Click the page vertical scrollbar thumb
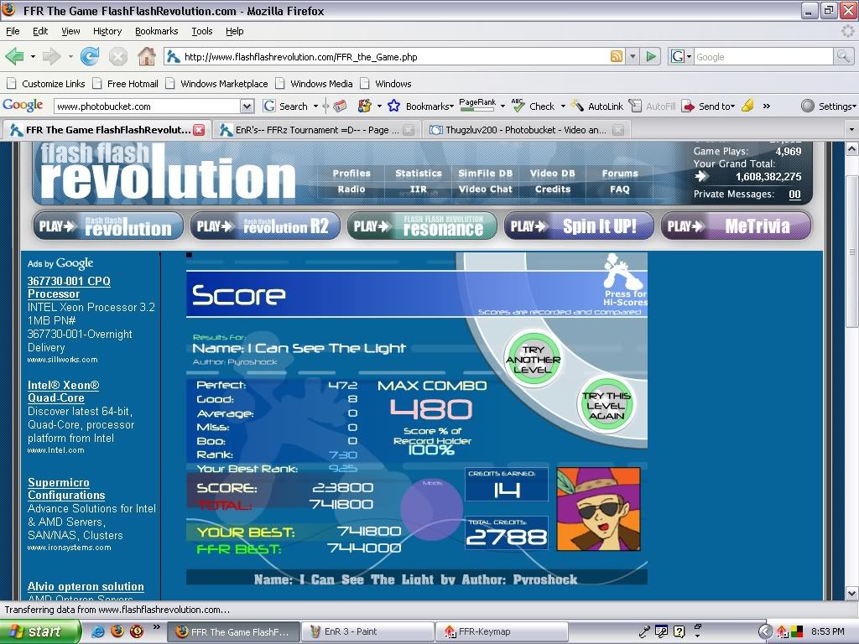Screen dimensions: 859x644 point(851,243)
